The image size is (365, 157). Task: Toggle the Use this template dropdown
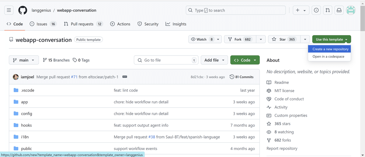(332, 39)
